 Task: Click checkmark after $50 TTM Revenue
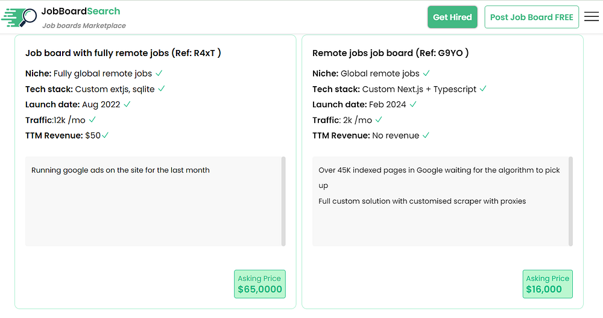point(106,136)
